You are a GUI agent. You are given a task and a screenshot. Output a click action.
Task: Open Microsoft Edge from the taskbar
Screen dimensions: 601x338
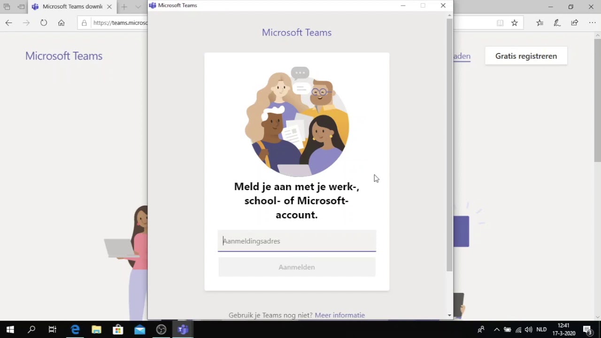75,330
